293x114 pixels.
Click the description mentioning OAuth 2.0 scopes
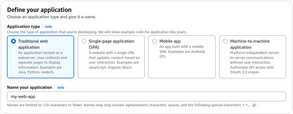[x=255, y=63]
